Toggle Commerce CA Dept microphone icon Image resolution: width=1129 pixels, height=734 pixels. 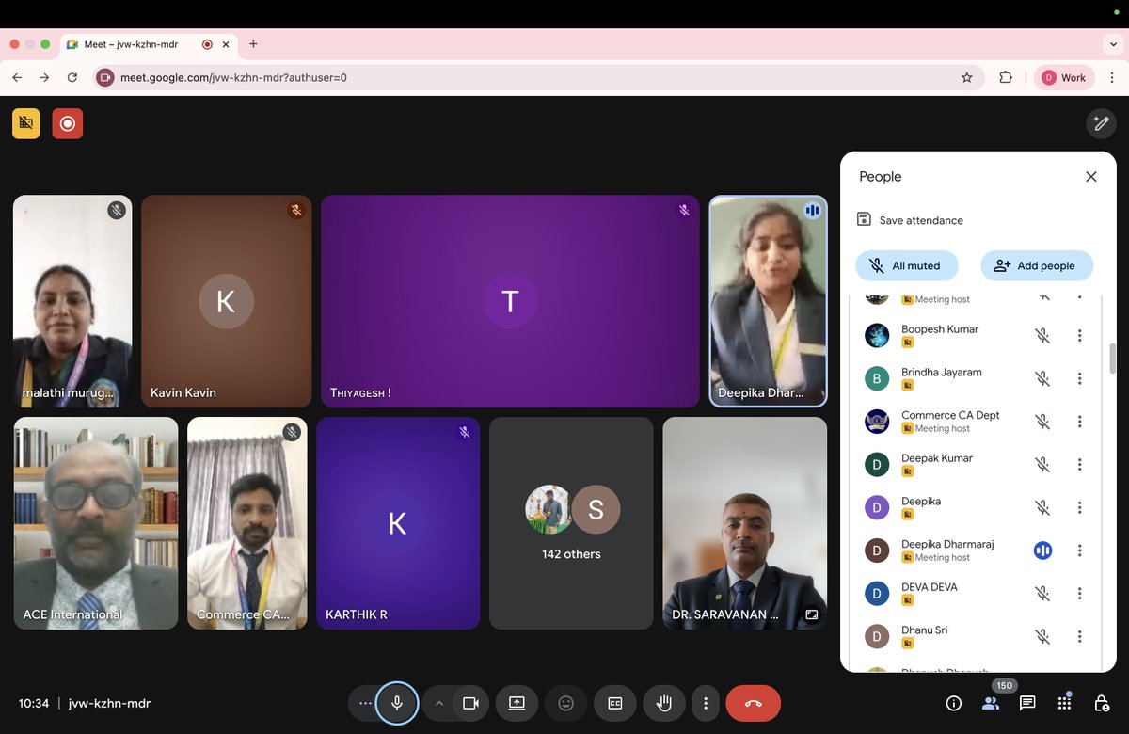coord(1042,422)
